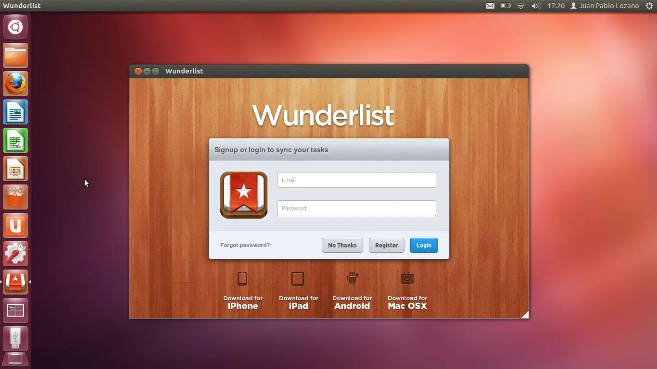Open the system power gear menu
The width and height of the screenshot is (657, 369).
tap(649, 6)
